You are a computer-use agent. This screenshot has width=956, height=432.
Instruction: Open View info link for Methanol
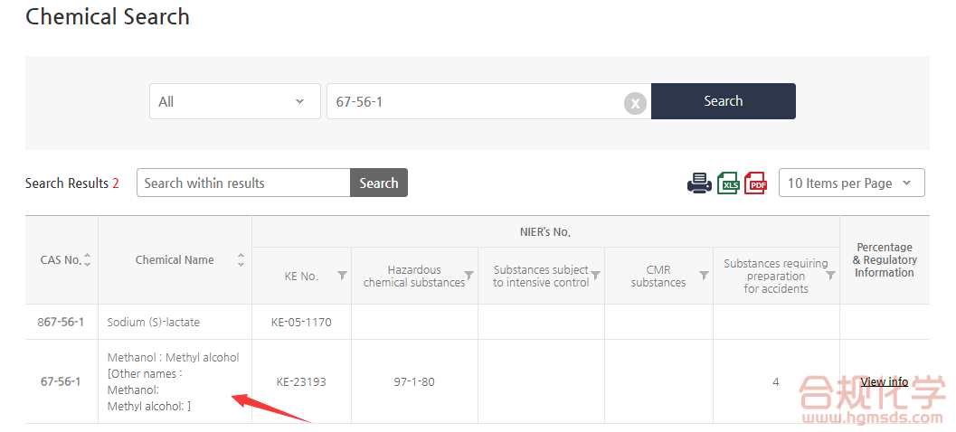[884, 381]
